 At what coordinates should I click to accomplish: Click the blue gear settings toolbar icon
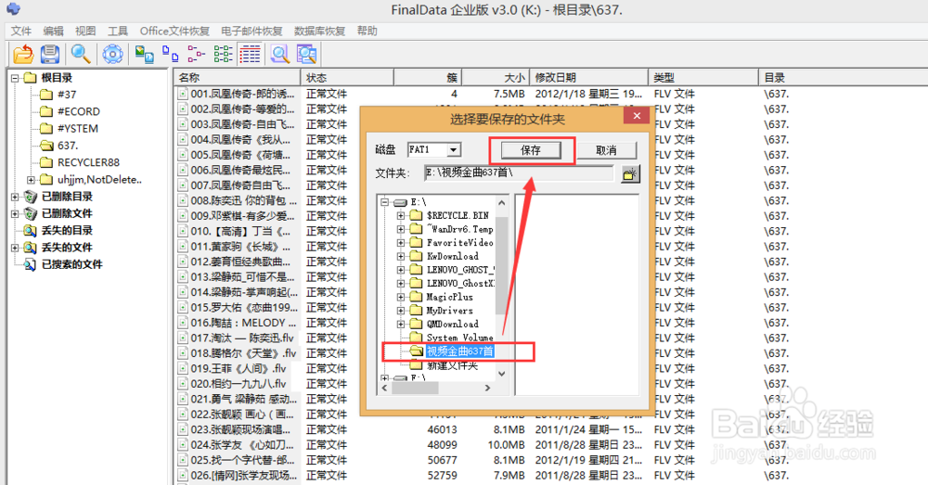point(112,55)
